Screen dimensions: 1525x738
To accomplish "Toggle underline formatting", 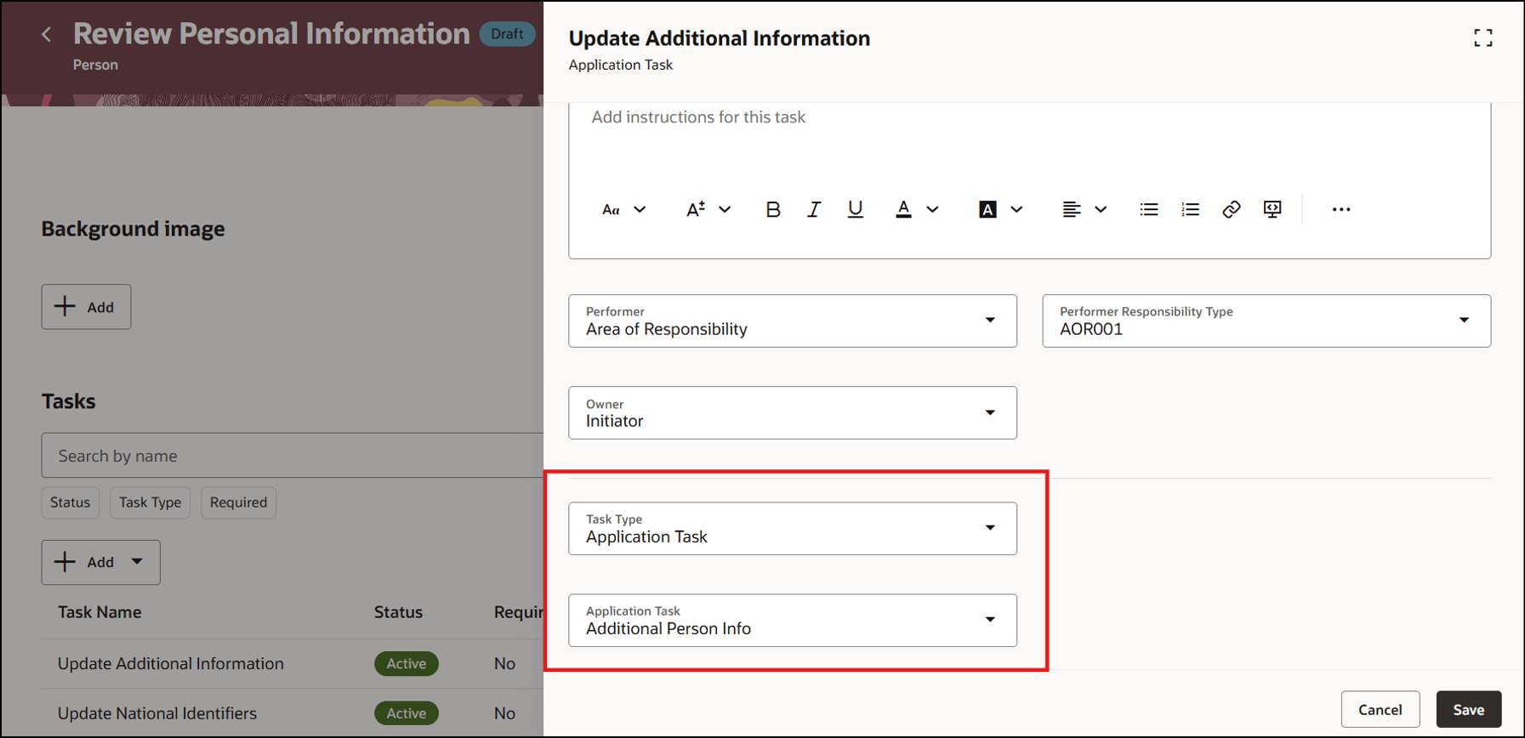I will 855,209.
